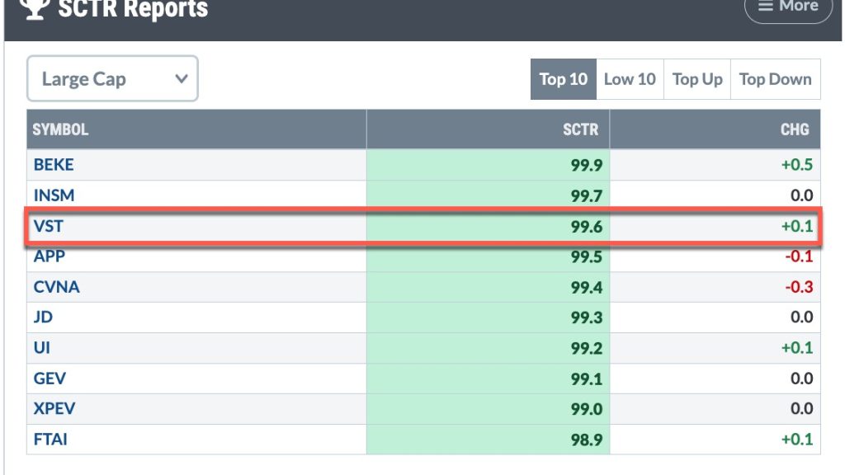Sort by the SYMBOL column header
The width and height of the screenshot is (845, 475).
coord(60,129)
